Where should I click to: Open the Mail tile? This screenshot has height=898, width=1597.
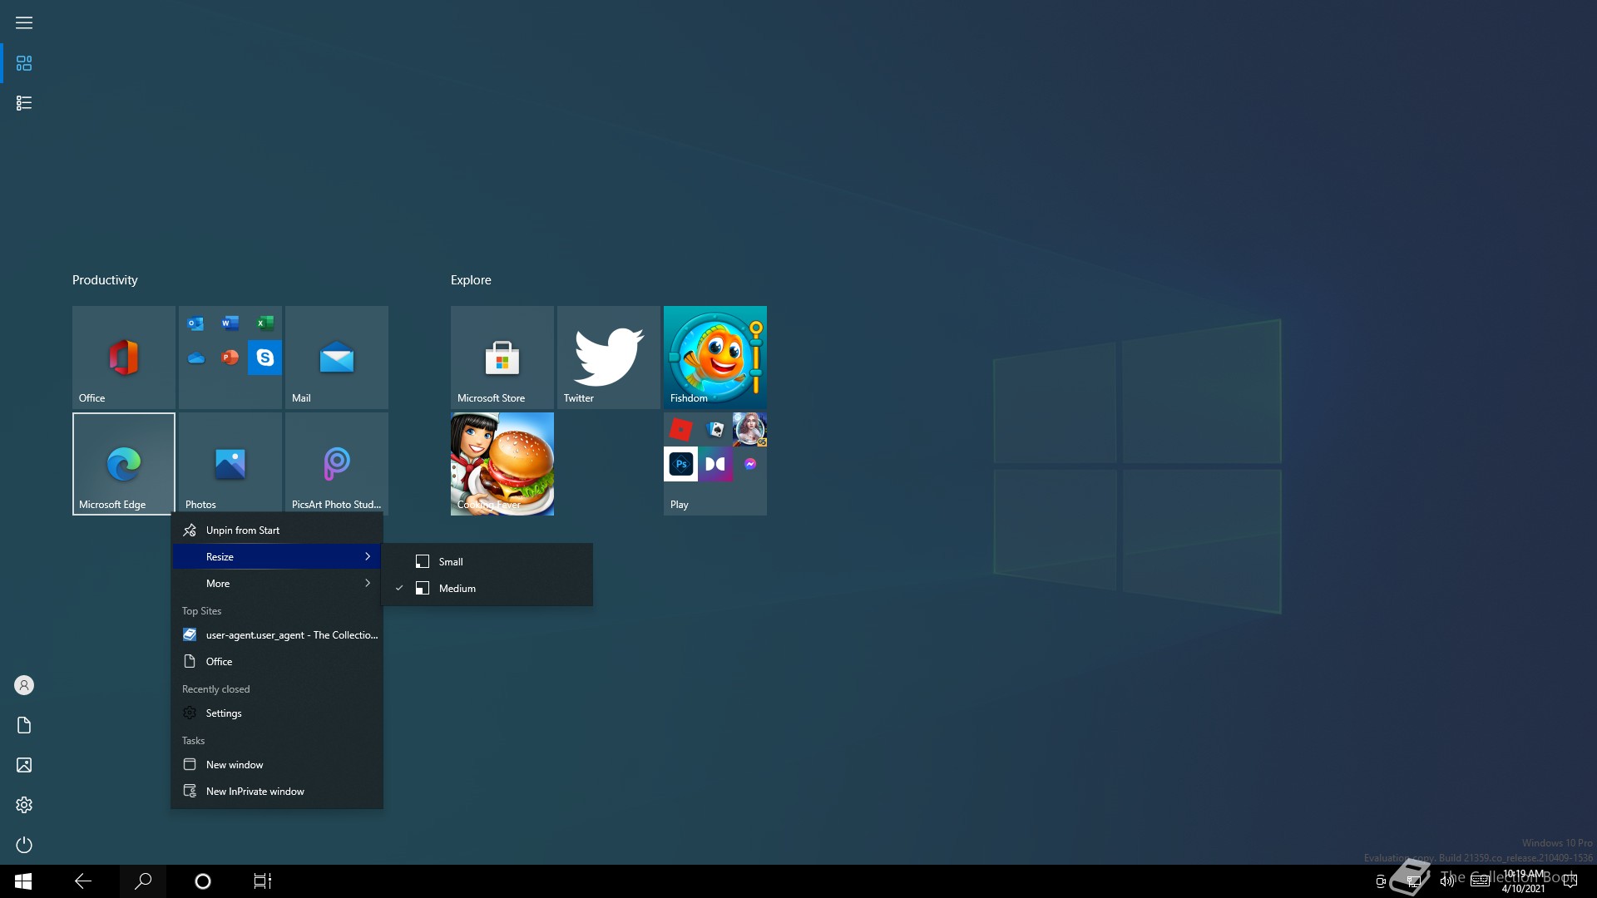[x=337, y=358]
